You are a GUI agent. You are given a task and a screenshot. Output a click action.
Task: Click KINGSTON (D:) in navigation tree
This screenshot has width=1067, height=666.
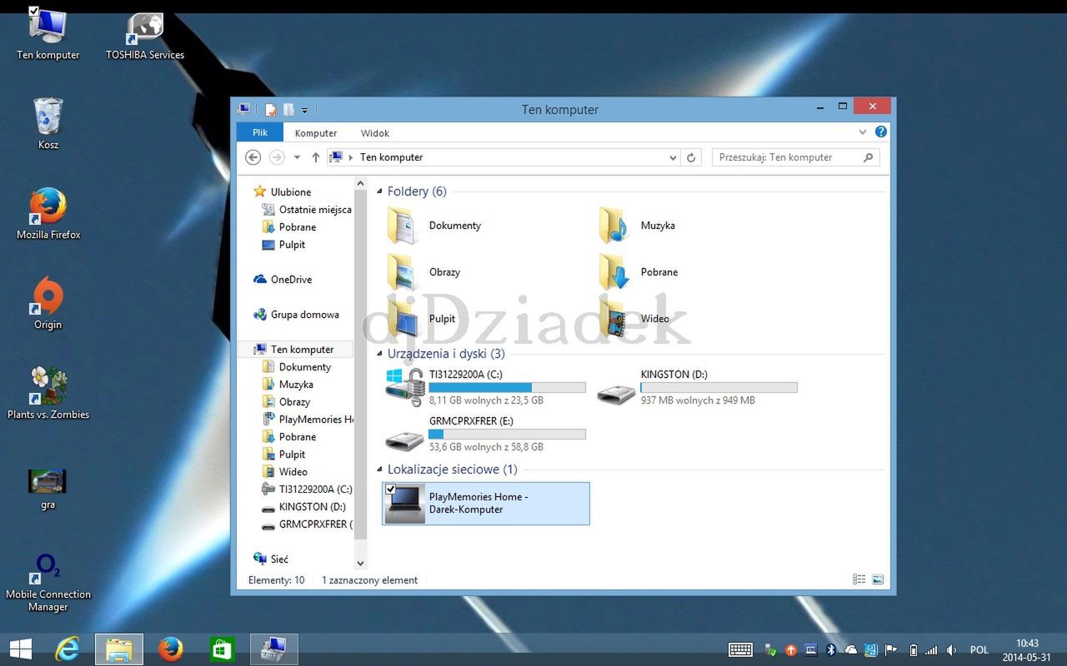[x=303, y=507]
